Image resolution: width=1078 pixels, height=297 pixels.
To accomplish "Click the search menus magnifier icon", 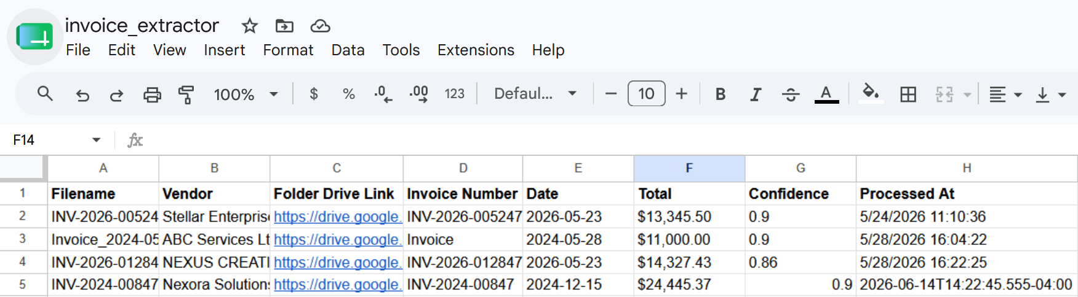I will coord(45,94).
